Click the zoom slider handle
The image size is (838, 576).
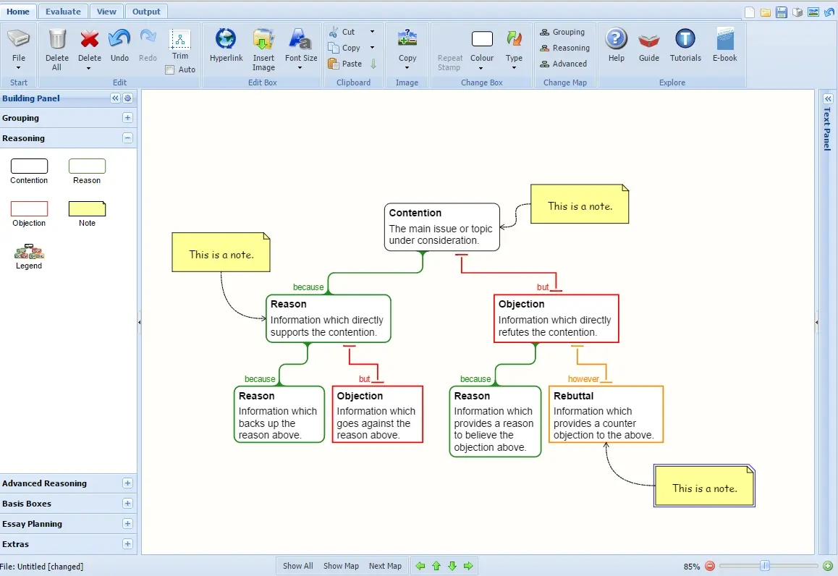(764, 566)
